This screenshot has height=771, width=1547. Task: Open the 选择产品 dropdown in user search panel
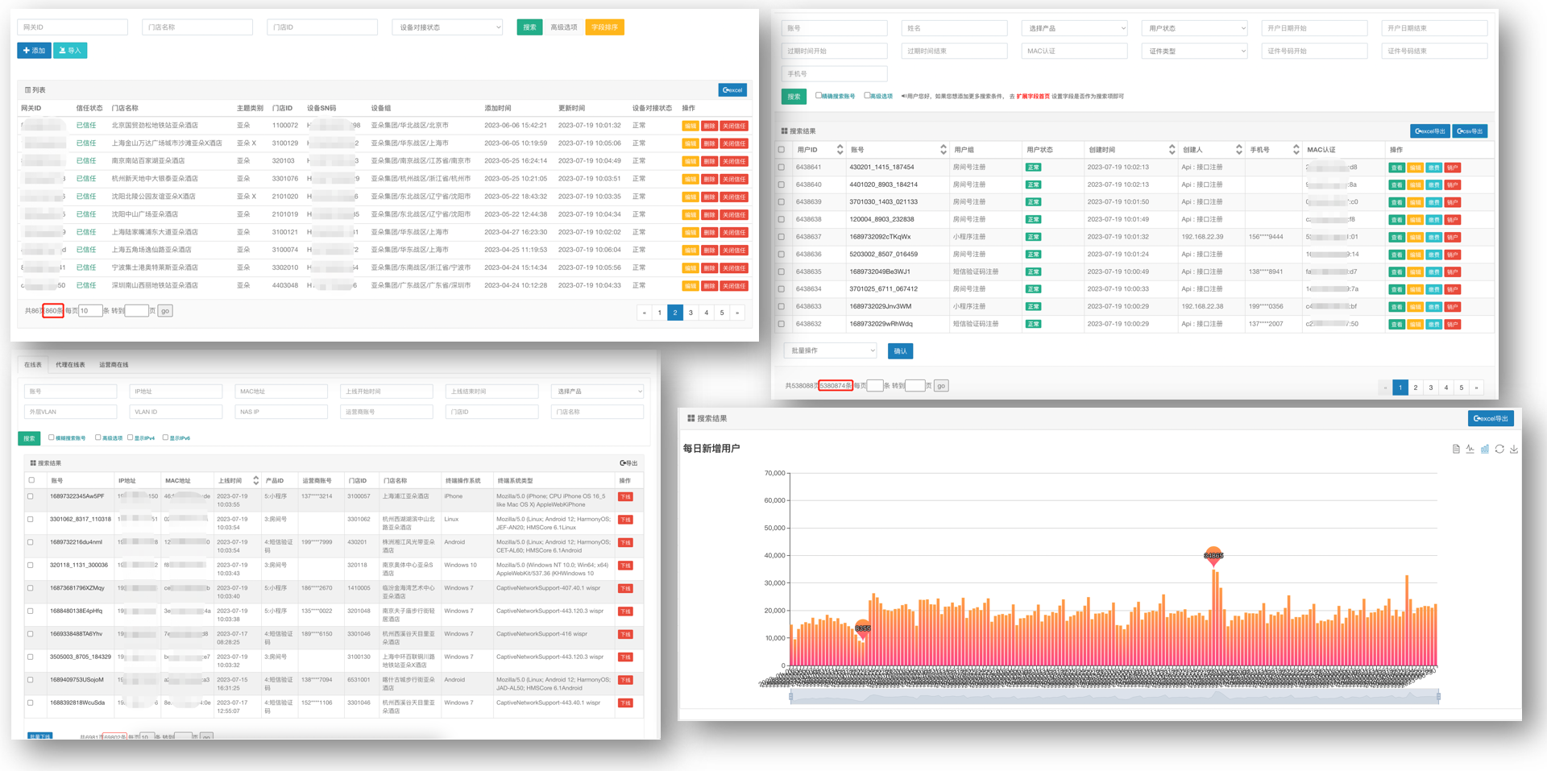pos(1074,28)
